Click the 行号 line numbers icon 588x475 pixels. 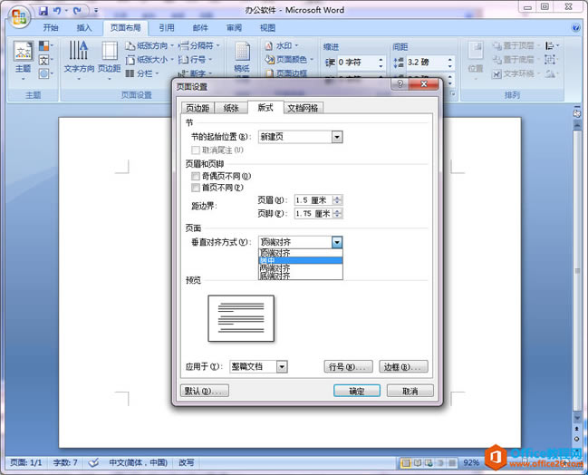[183, 60]
